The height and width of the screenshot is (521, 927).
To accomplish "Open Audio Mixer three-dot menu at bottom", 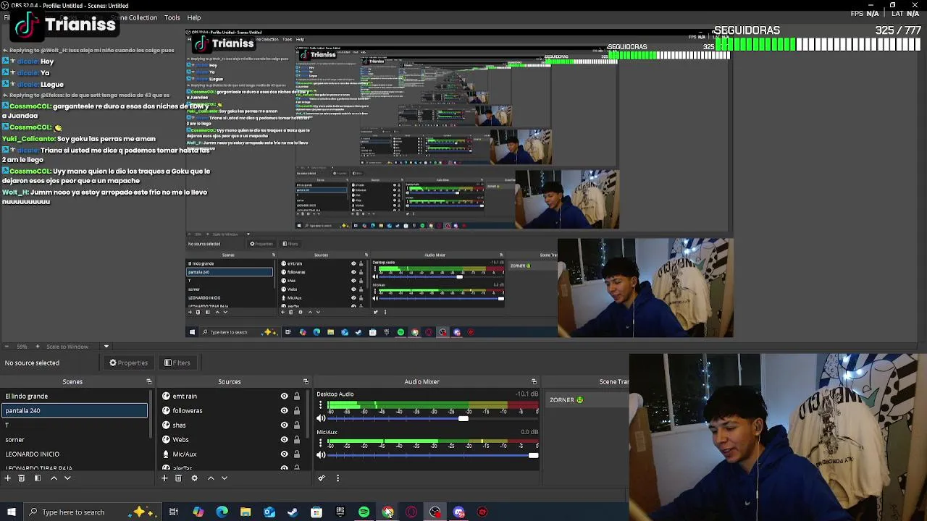I will tap(337, 478).
